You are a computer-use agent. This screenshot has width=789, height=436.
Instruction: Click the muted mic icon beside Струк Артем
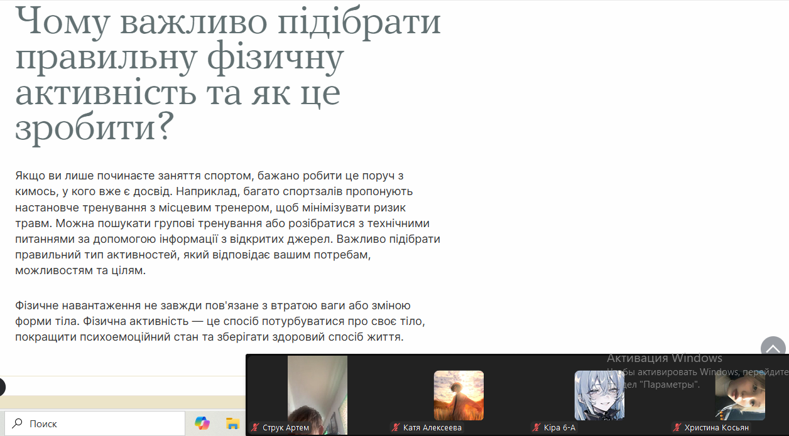pos(256,428)
